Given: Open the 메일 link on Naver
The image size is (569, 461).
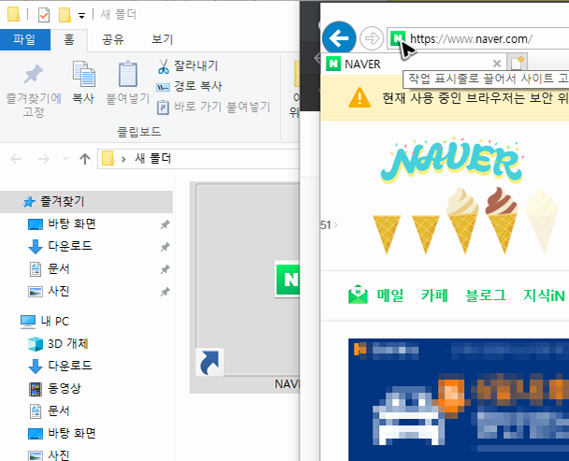Looking at the screenshot, I should pos(390,295).
